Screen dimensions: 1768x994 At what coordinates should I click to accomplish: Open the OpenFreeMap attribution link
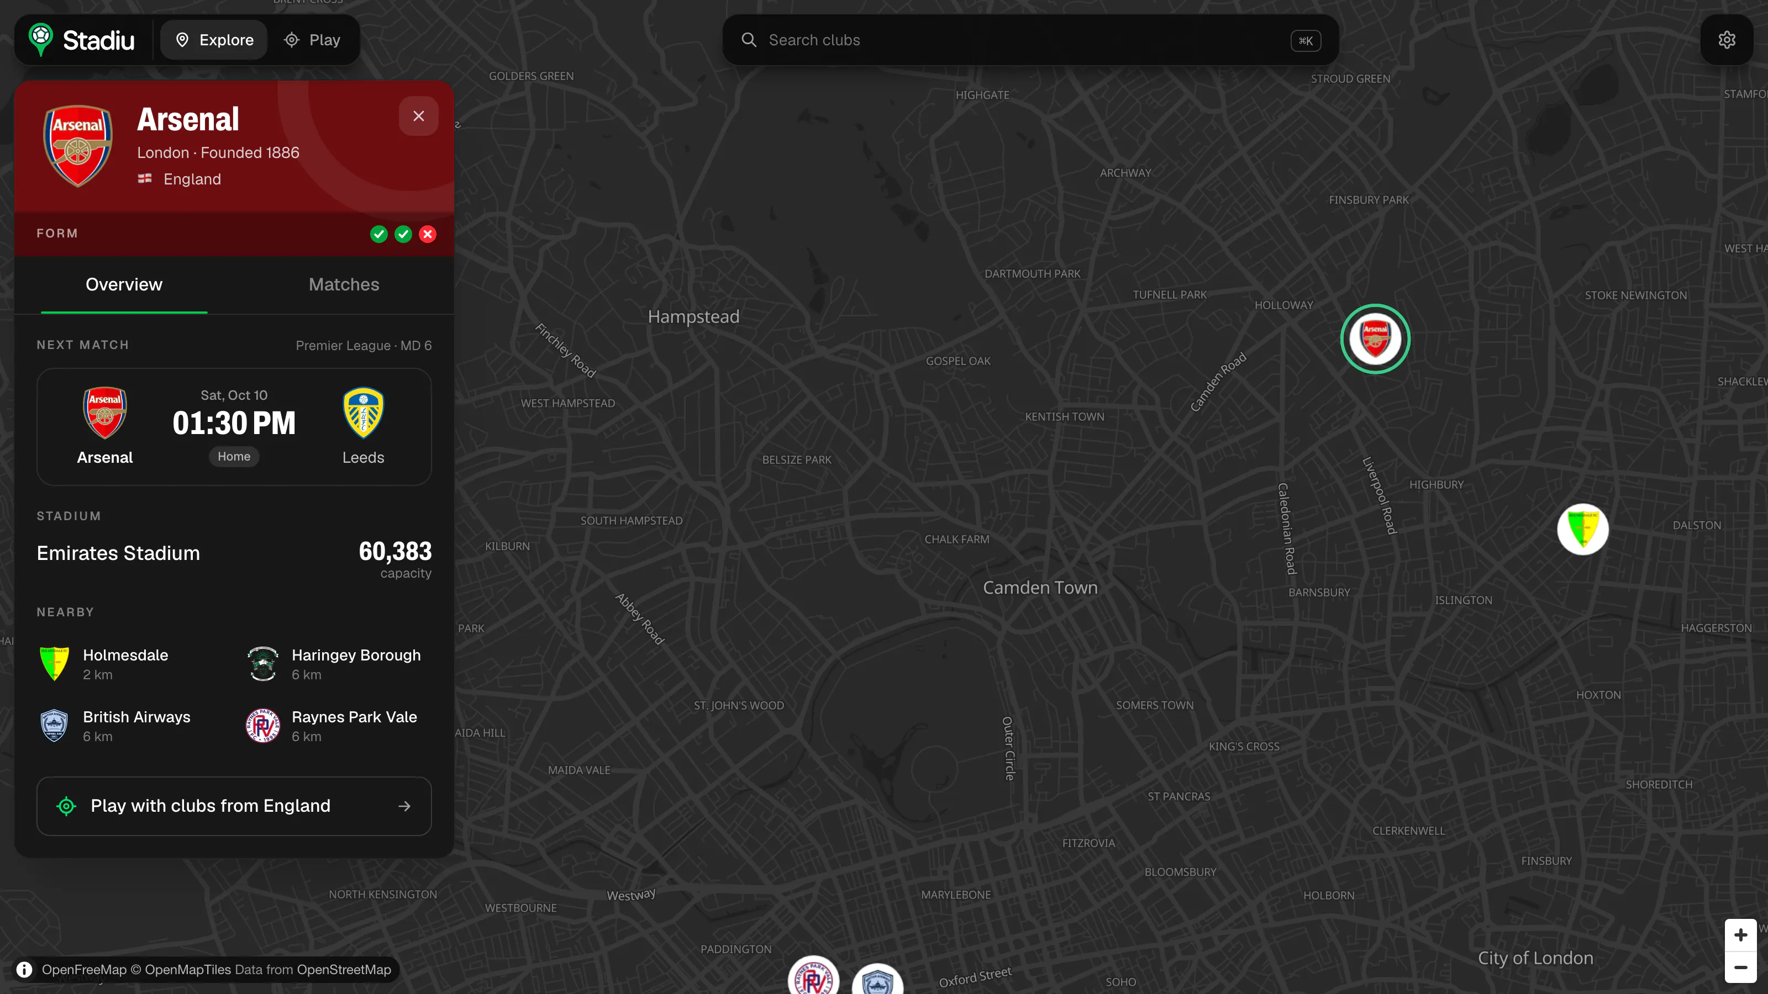(85, 969)
